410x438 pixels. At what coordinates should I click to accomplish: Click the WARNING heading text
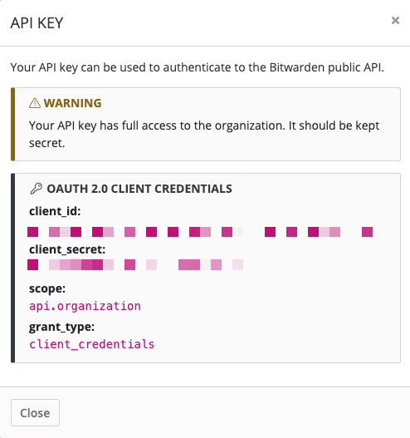point(72,103)
